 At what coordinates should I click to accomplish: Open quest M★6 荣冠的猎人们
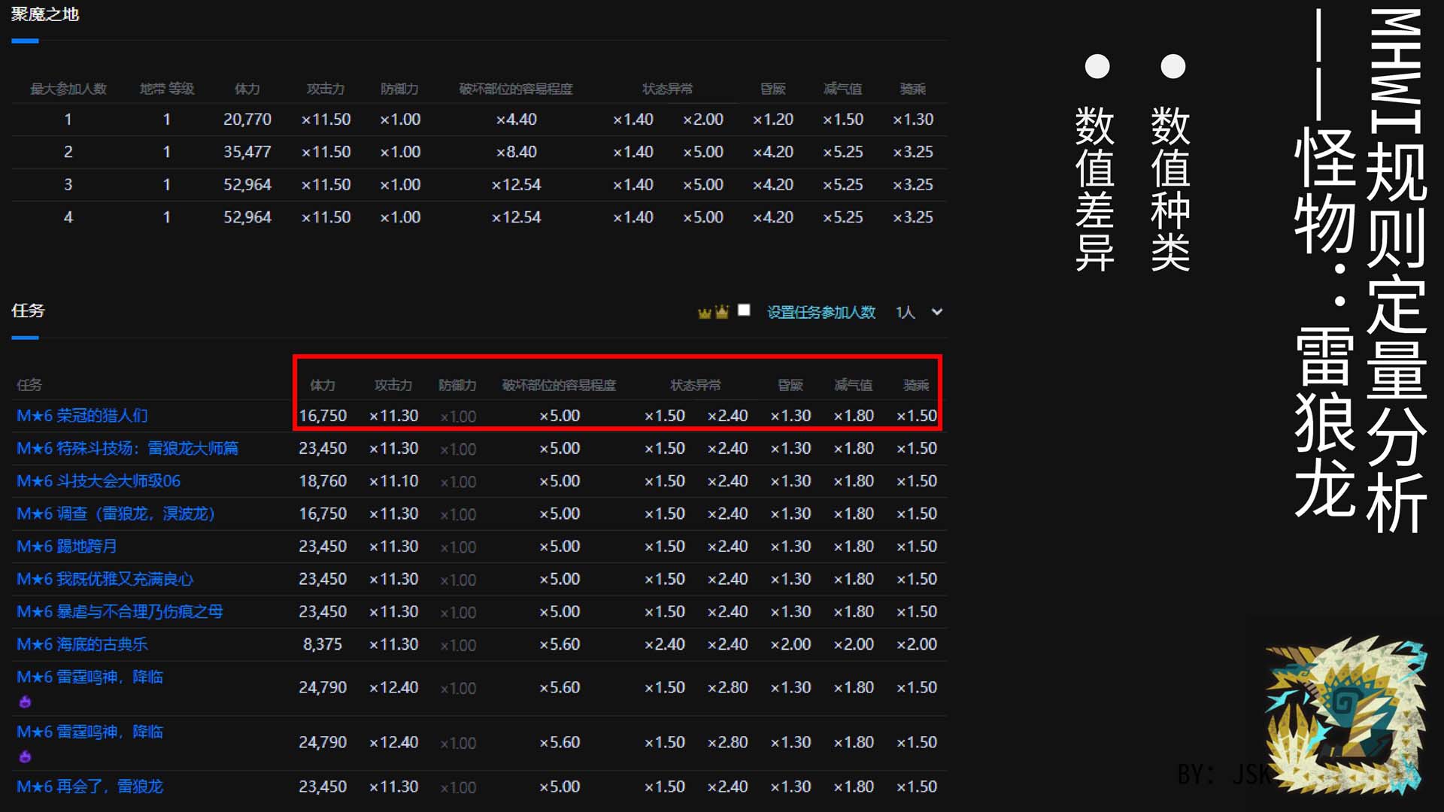click(x=82, y=416)
